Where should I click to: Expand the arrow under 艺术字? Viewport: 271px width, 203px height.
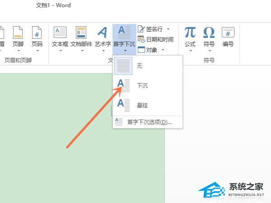coord(104,51)
